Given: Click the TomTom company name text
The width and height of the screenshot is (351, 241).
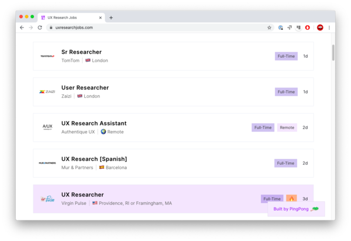Looking at the screenshot, I should [70, 60].
